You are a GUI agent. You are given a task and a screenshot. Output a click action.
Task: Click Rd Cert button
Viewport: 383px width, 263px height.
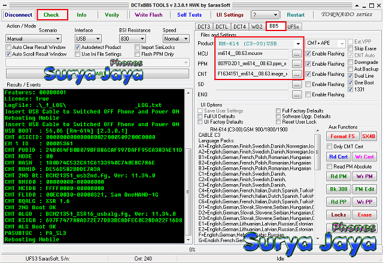339,157
